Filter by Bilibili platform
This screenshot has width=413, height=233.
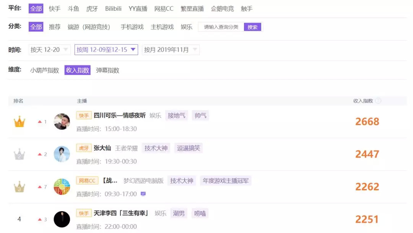pos(113,9)
